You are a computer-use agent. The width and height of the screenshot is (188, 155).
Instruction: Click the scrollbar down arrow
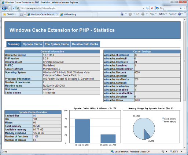pos(184,147)
